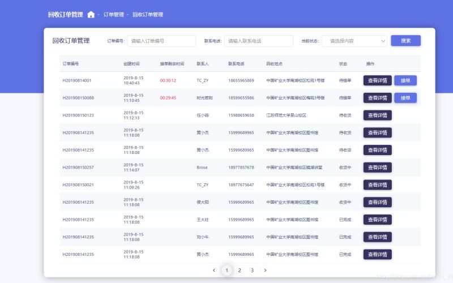This screenshot has width=453, height=283.
Task: Go to home via the house icon
Action: (x=91, y=15)
